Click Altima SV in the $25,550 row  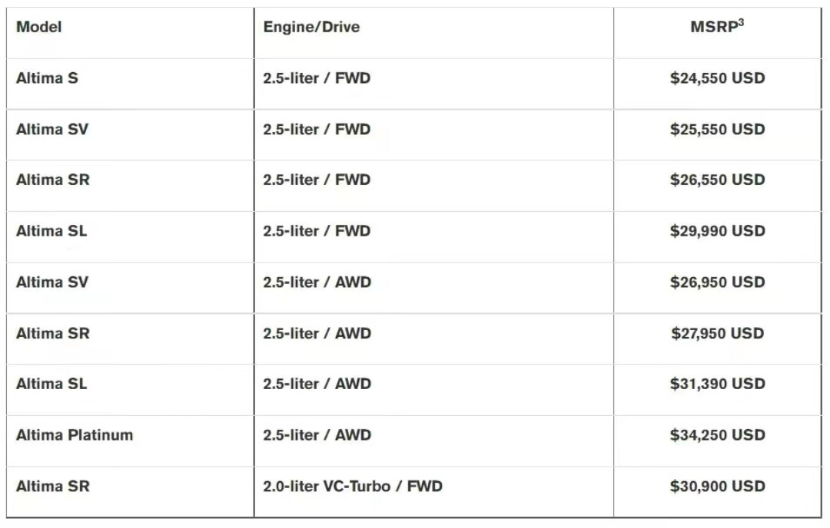pyautogui.click(x=52, y=129)
